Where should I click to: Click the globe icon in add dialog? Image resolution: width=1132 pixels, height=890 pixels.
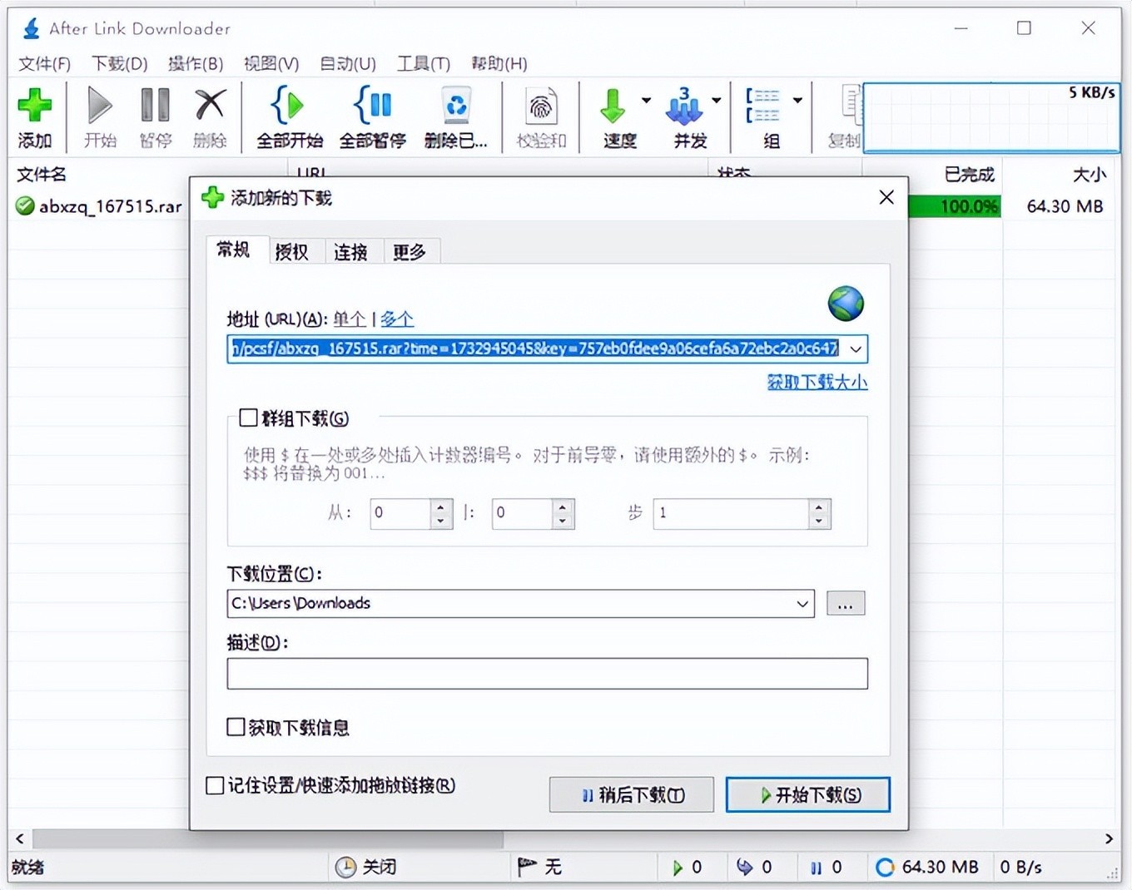point(846,304)
